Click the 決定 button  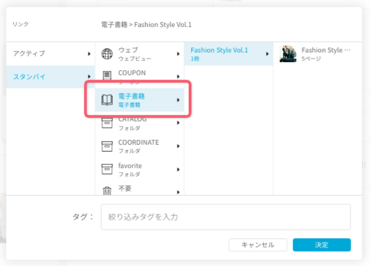[322, 245]
